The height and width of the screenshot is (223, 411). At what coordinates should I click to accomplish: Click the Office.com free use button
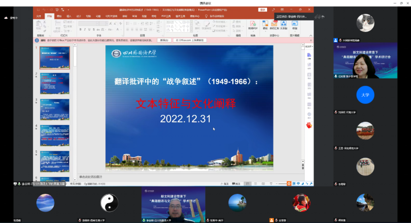pyautogui.click(x=188, y=40)
